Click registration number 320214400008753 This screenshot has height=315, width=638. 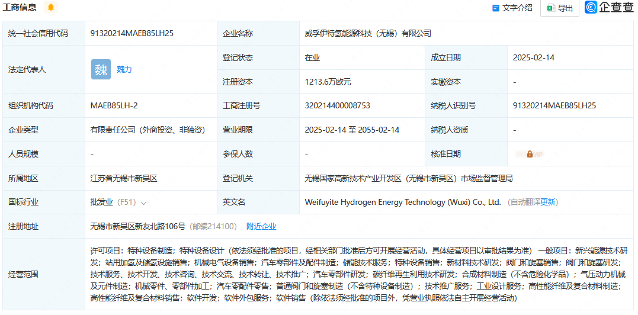337,105
